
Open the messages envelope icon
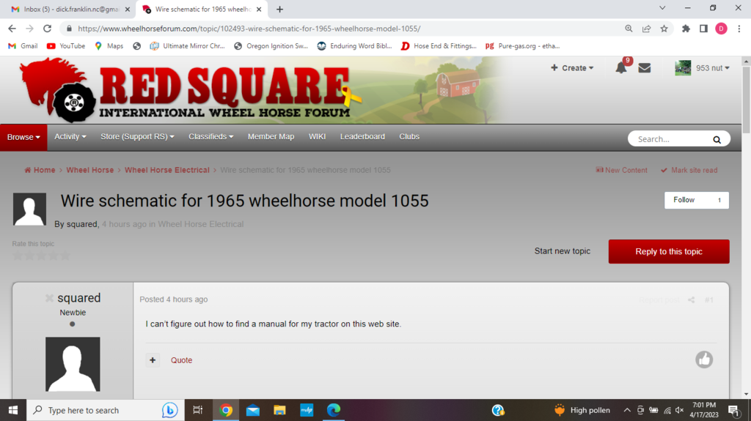coord(645,68)
